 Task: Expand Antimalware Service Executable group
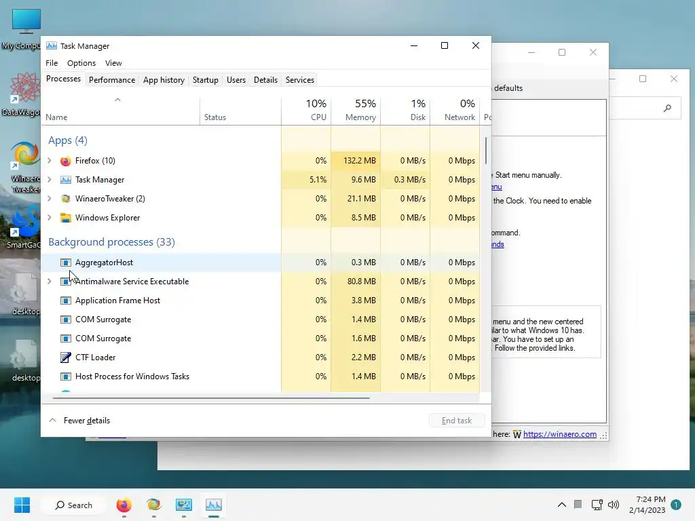(x=50, y=282)
